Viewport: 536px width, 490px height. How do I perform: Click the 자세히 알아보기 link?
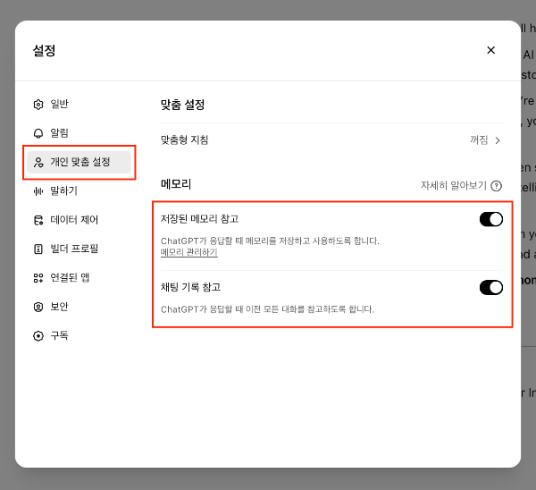coord(453,185)
